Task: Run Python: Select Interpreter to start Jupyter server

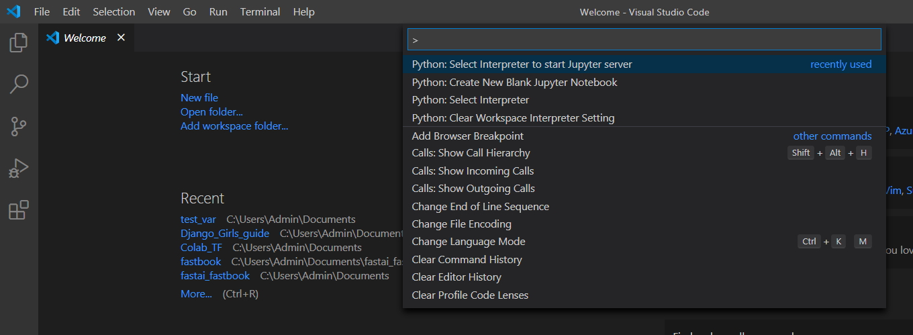Action: pyautogui.click(x=522, y=64)
